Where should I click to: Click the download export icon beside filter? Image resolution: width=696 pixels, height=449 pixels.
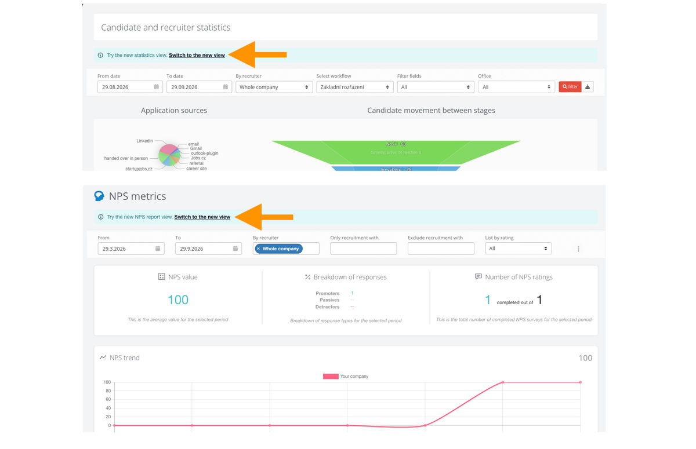[588, 87]
